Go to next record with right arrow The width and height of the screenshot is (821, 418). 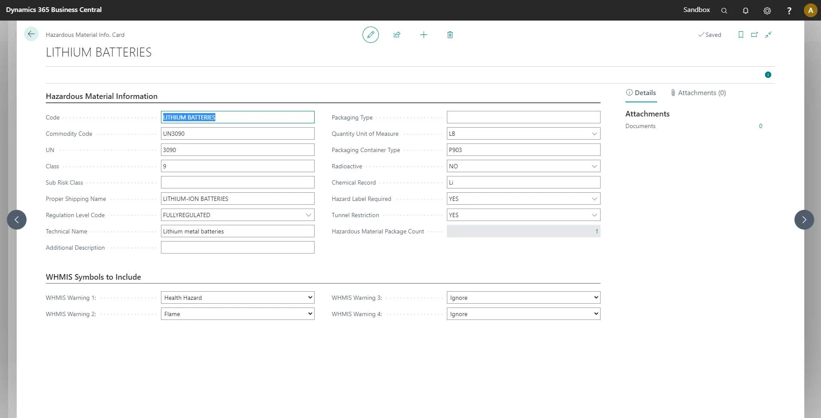coord(804,220)
